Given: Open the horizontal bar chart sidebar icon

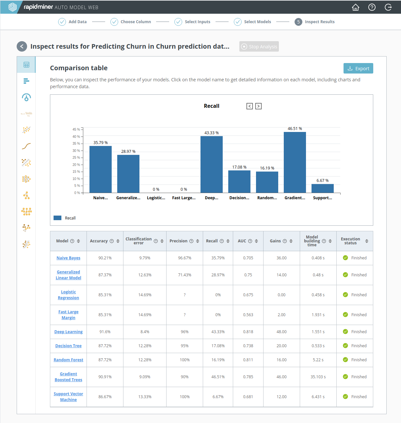Looking at the screenshot, I should [26, 81].
